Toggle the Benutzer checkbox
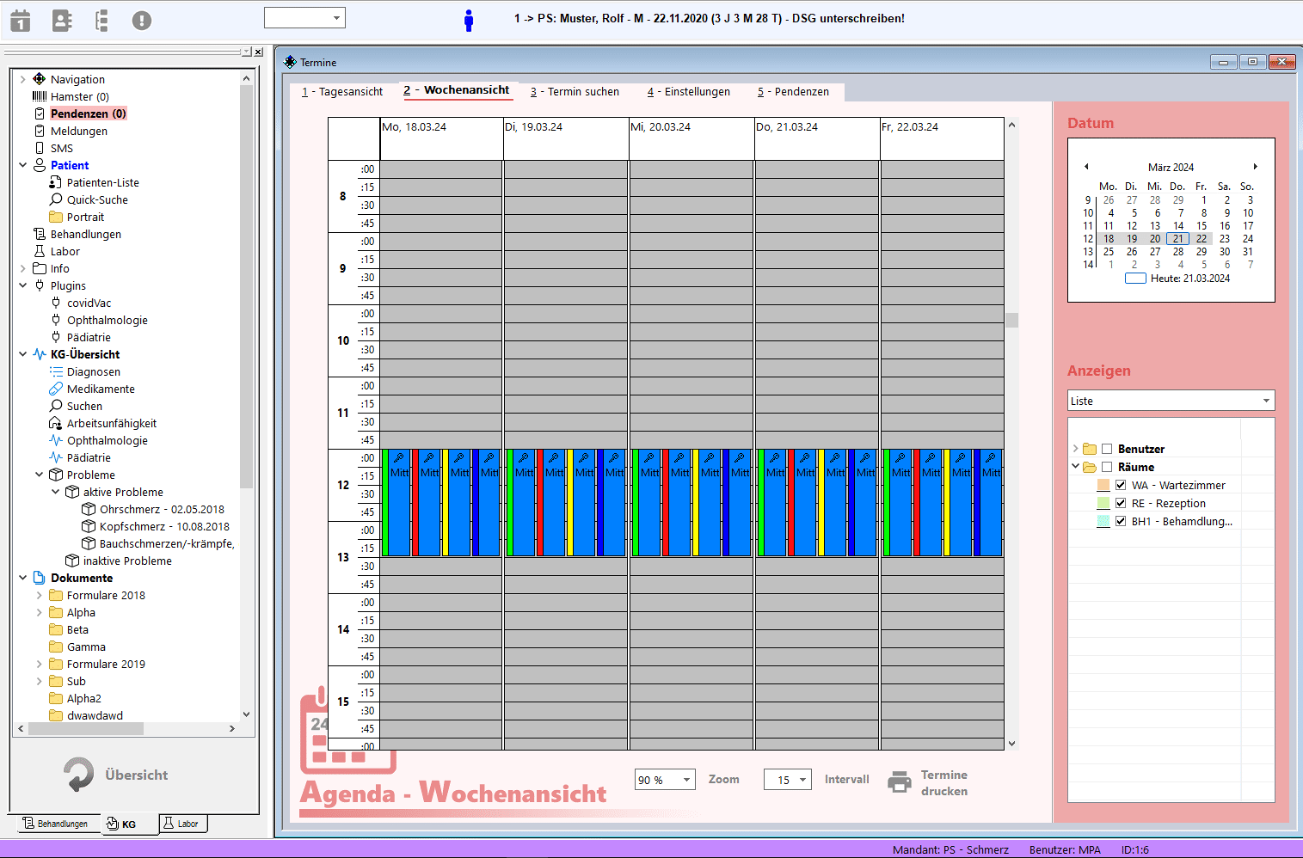Screen dimensions: 1303x858 tap(1107, 449)
